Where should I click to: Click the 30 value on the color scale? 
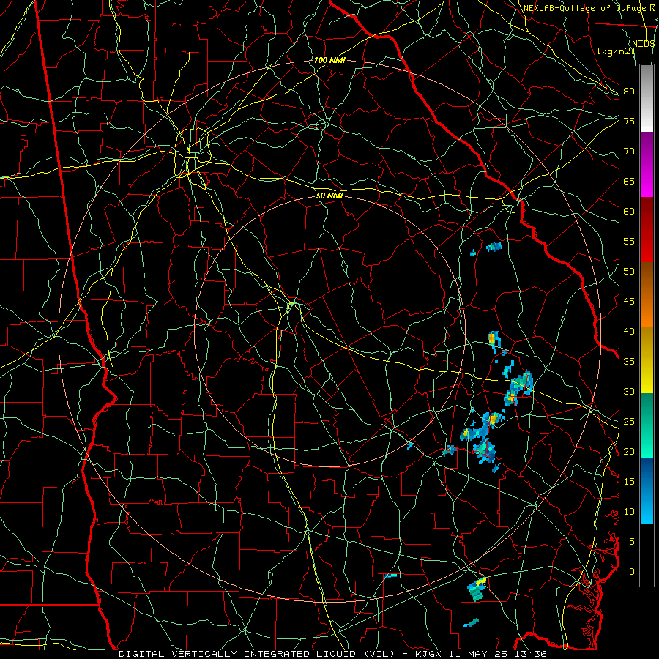coord(629,391)
